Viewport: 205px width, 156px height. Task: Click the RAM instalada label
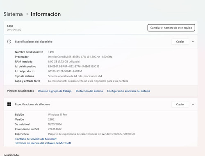[24, 62]
